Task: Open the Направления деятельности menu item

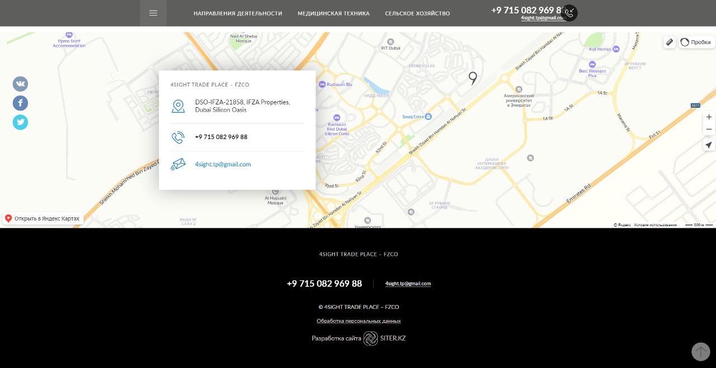Action: tap(238, 13)
